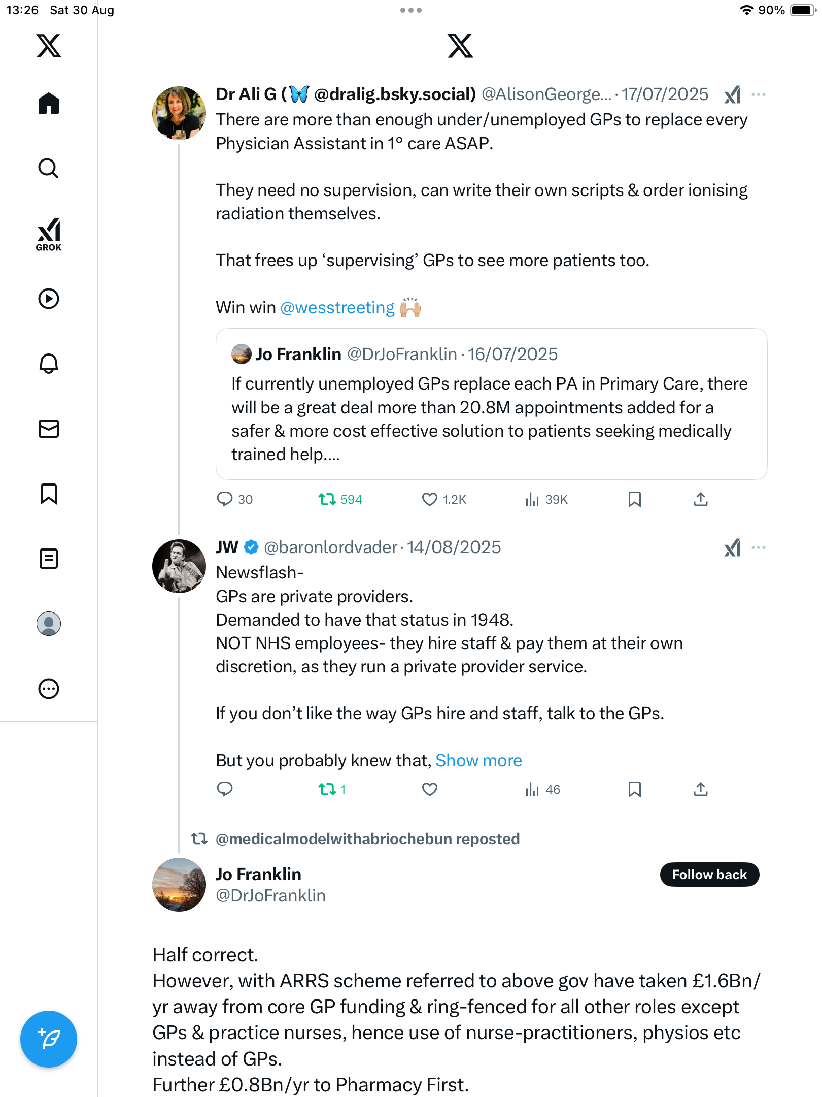This screenshot has width=822, height=1097.
Task: Open notifications bell in sidebar
Action: (x=49, y=364)
